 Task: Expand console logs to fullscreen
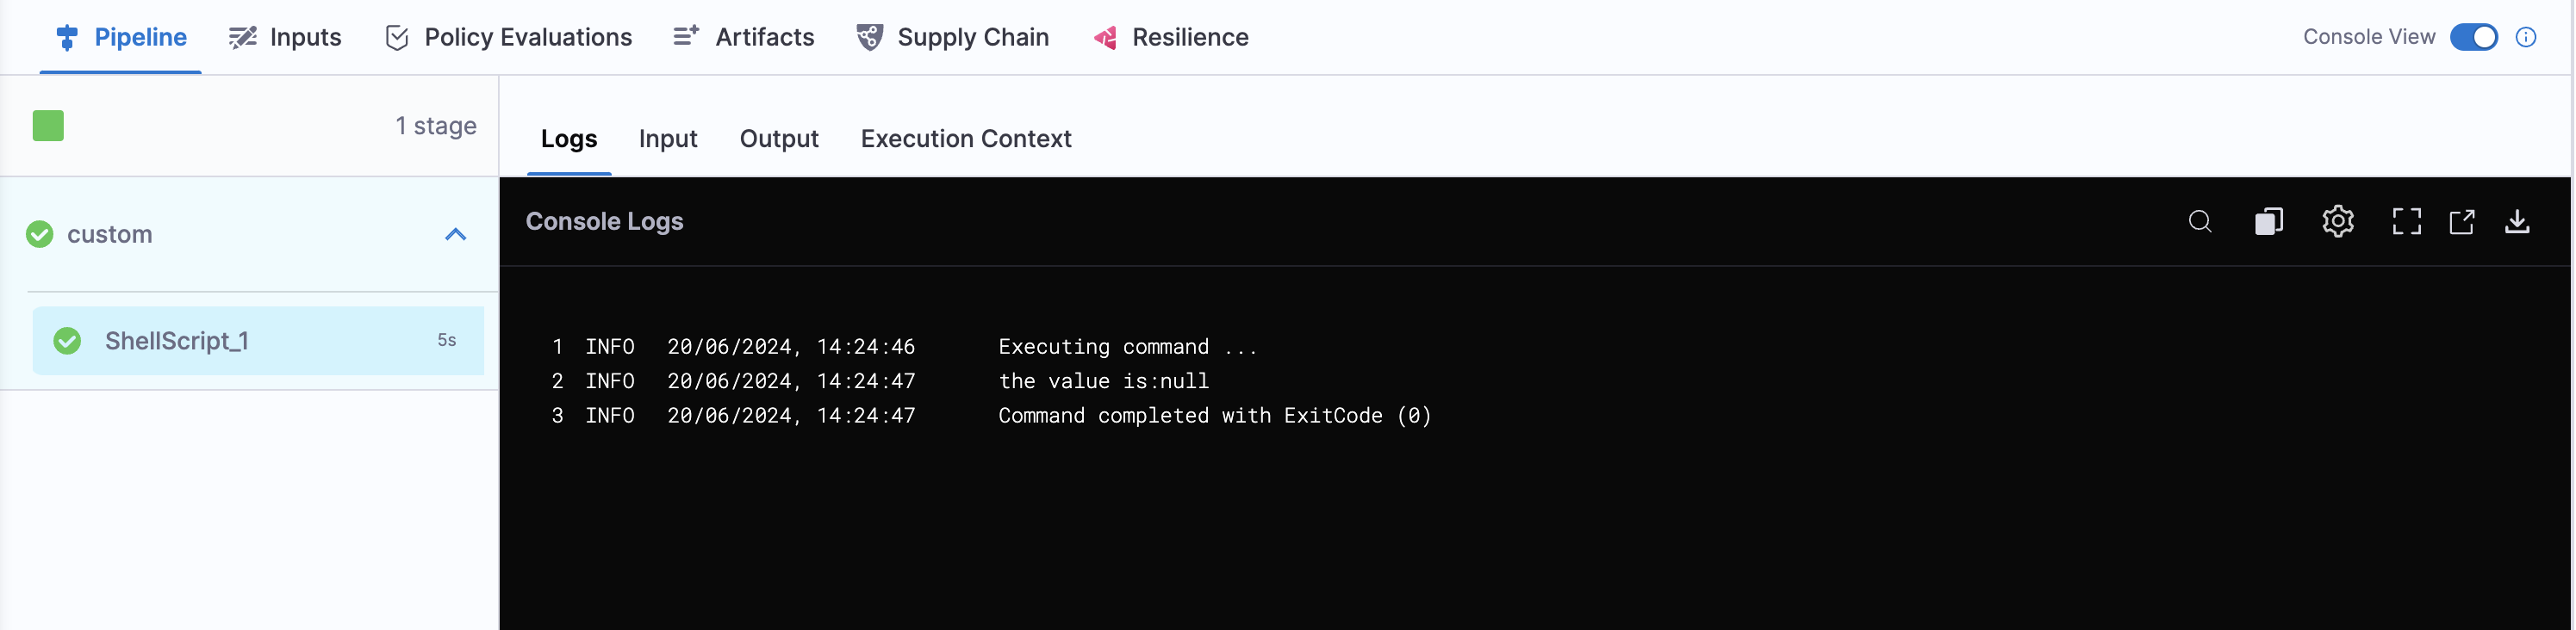(x=2406, y=222)
